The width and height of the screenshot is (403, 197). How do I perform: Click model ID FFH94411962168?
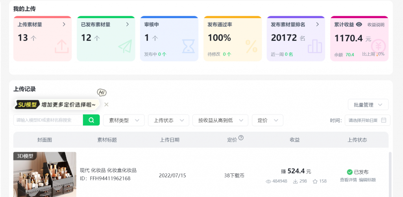coord(105,179)
